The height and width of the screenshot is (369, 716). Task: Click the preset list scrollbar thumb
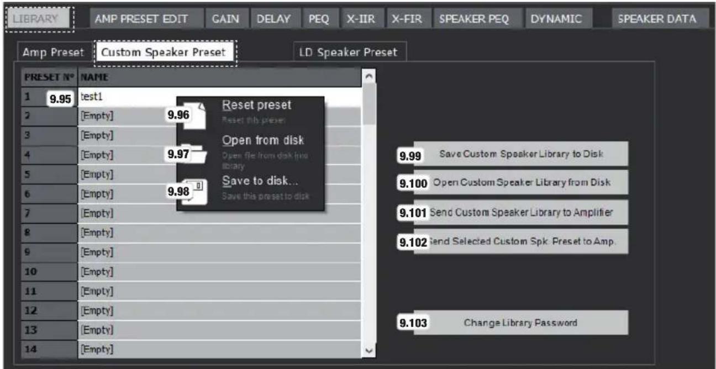click(370, 103)
